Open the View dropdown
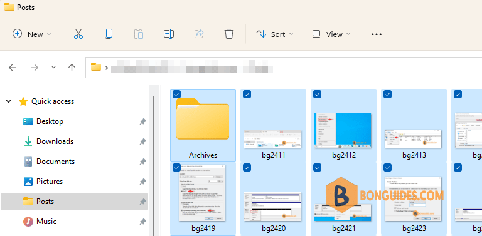This screenshot has width=482, height=236. [x=331, y=34]
